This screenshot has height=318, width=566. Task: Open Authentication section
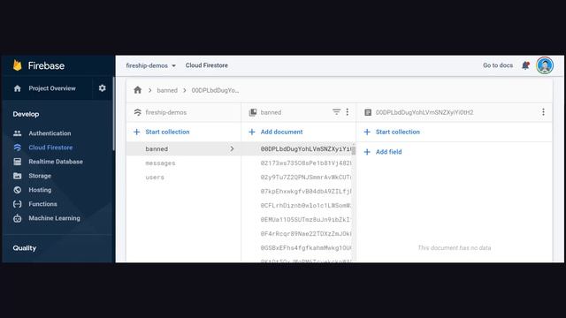[x=50, y=133]
